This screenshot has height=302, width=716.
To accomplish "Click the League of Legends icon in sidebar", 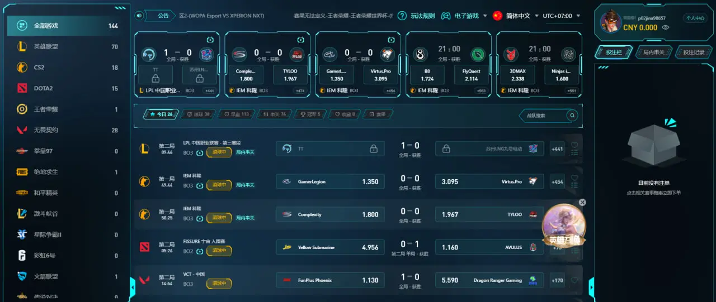I will click(22, 46).
